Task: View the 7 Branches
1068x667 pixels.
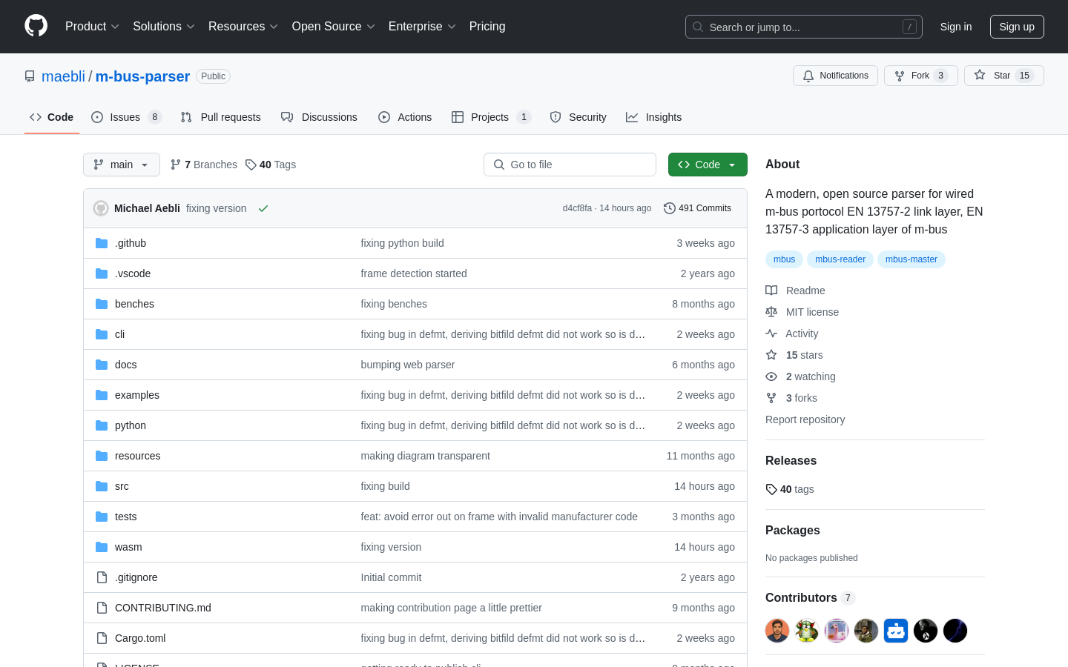Action: [x=204, y=165]
